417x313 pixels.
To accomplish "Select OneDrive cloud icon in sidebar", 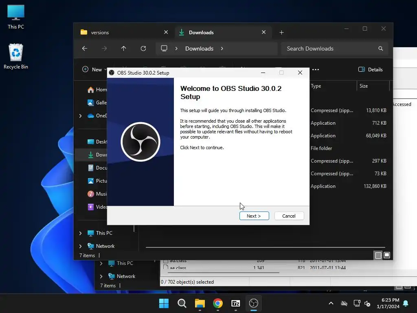I will point(91,116).
